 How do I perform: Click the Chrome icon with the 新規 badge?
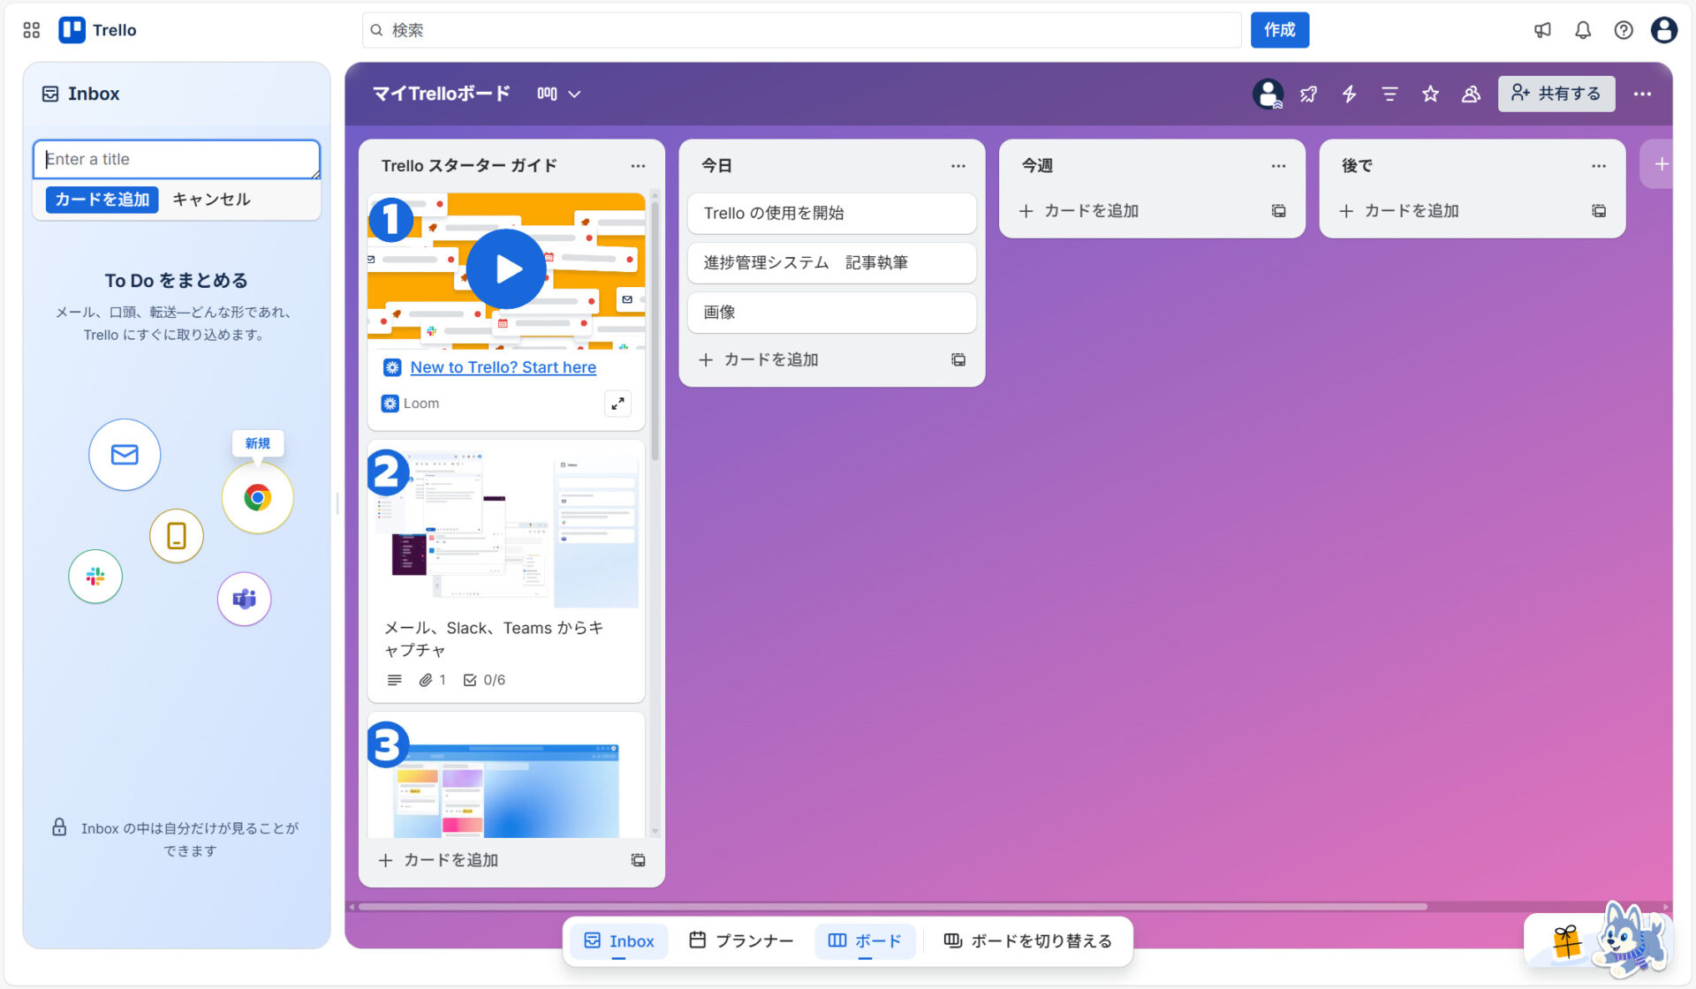[x=257, y=497]
